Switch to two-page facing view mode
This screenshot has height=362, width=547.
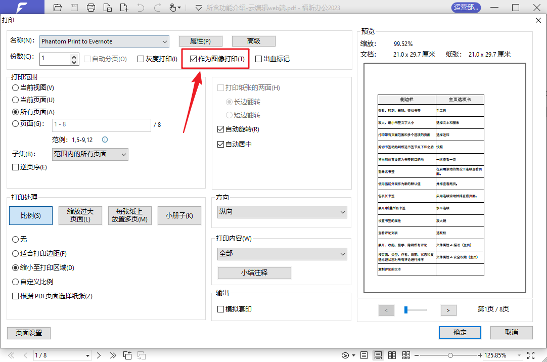pos(392,355)
